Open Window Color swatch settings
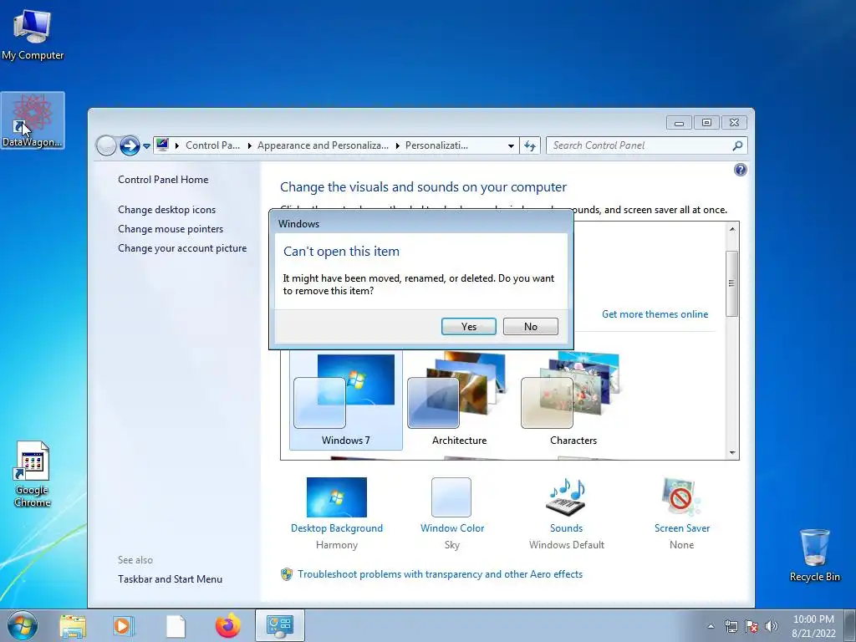Viewport: 856px width, 642px height. tap(451, 512)
